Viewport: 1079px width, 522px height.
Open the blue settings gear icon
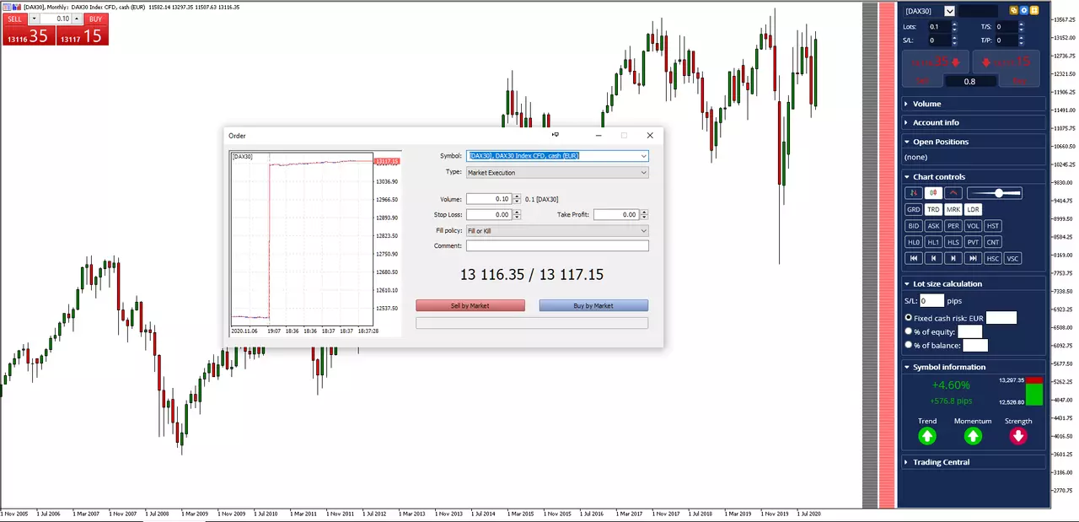pos(1024,11)
